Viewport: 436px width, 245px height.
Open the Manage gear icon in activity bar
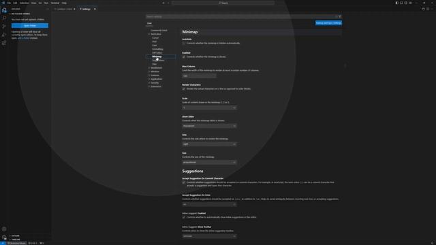(4, 238)
